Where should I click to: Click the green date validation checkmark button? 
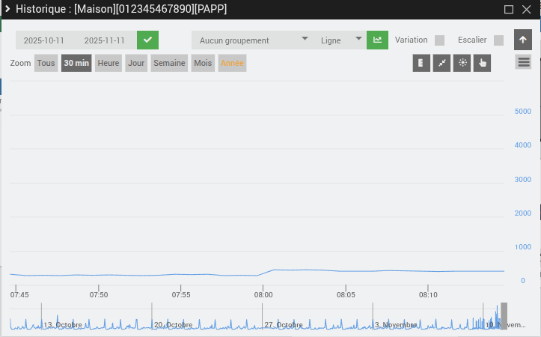tap(147, 40)
